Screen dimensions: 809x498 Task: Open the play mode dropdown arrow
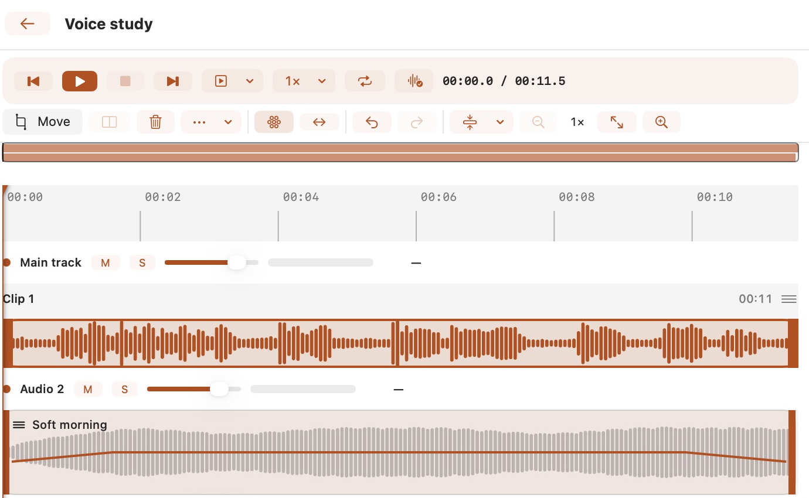250,81
